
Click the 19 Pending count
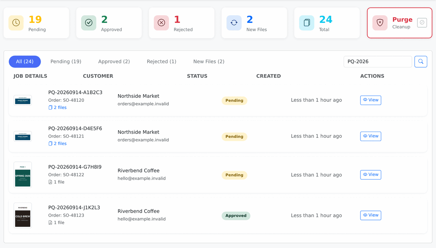coord(35,20)
